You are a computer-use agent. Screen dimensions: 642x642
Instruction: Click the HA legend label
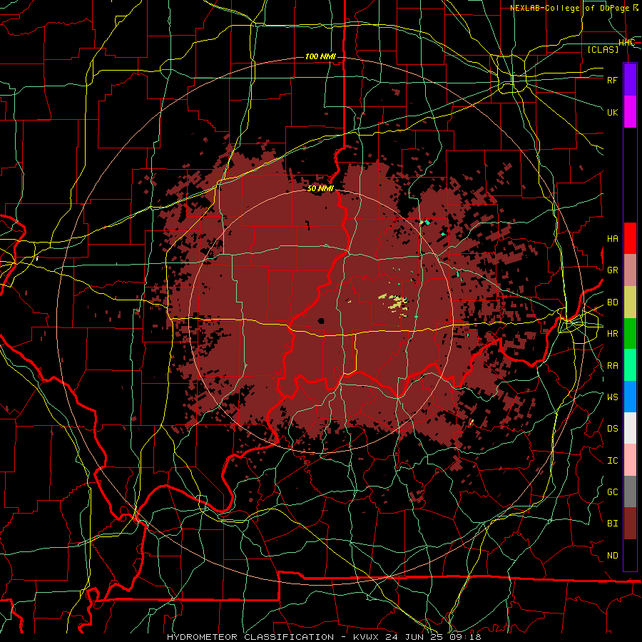click(612, 239)
